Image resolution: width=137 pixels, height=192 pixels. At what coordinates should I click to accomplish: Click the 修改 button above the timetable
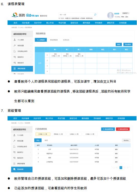click(119, 44)
